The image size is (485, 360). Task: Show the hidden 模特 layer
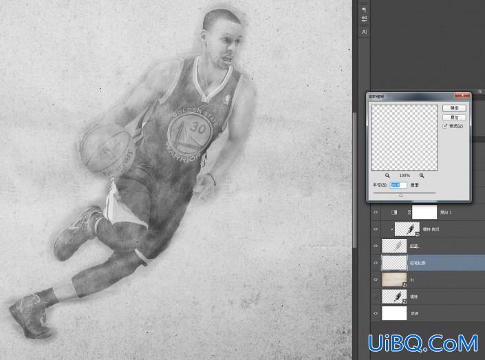(x=376, y=297)
